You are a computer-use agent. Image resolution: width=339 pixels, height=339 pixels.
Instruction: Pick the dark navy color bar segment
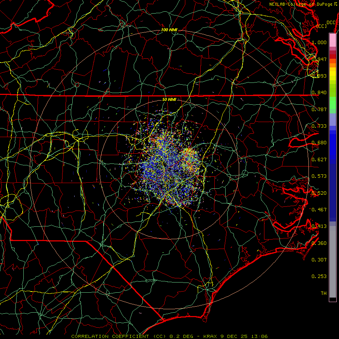tap(333, 192)
